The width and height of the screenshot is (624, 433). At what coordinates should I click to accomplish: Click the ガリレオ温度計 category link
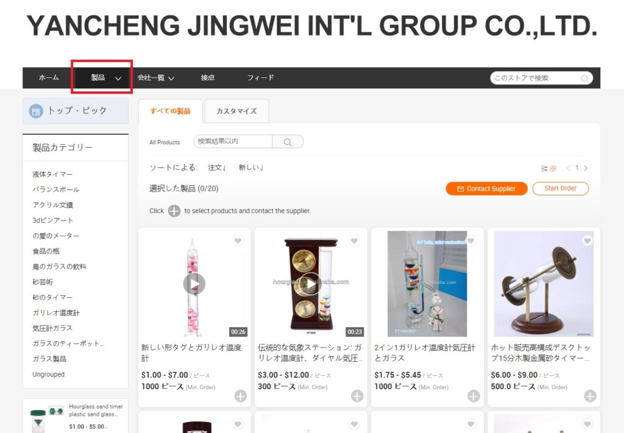click(x=56, y=313)
